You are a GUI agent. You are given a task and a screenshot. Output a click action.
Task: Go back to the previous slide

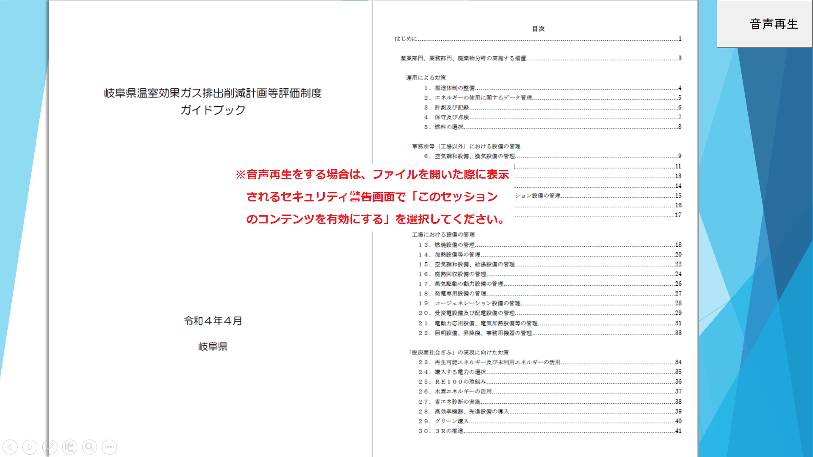(11, 446)
